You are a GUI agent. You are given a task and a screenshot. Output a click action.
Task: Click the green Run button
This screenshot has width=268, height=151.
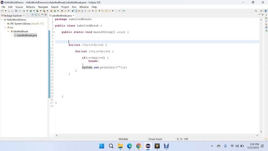pos(31,11)
